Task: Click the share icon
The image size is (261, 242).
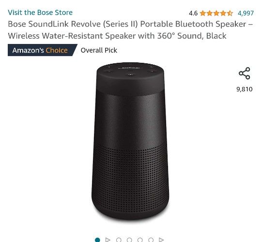Action: pos(245,73)
